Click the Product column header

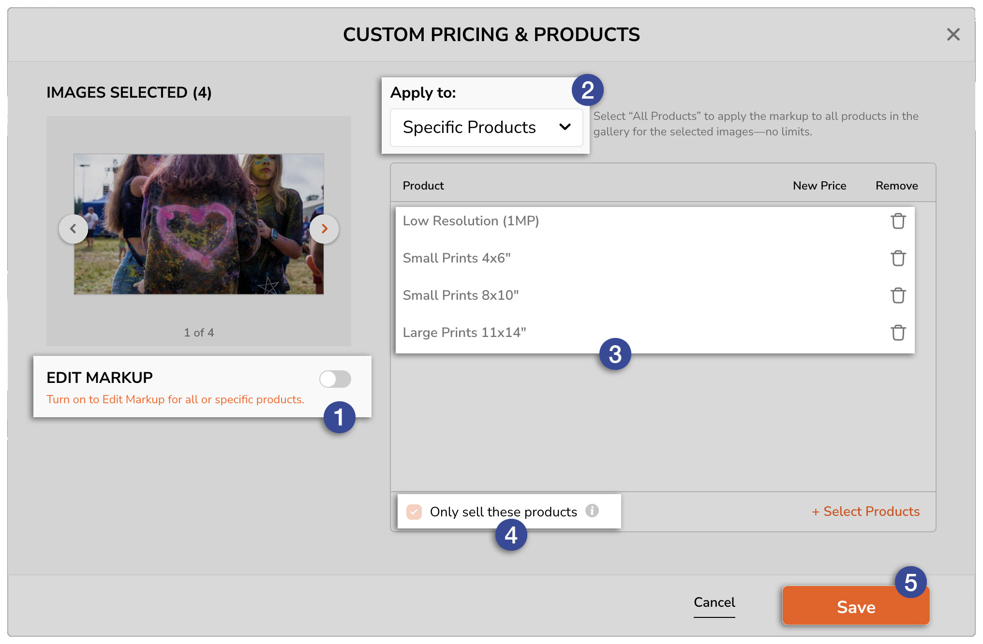[x=423, y=186]
